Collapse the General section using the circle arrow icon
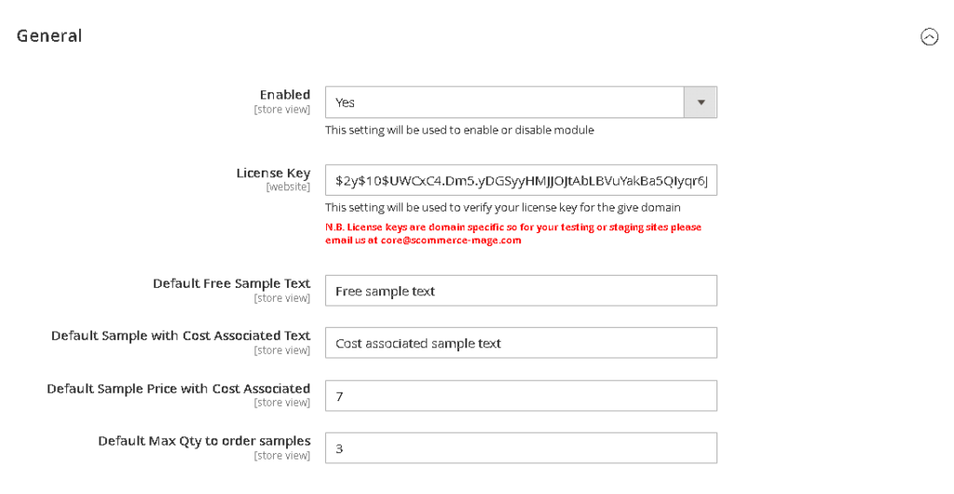Viewport: 954px width, 494px height. pos(929,37)
